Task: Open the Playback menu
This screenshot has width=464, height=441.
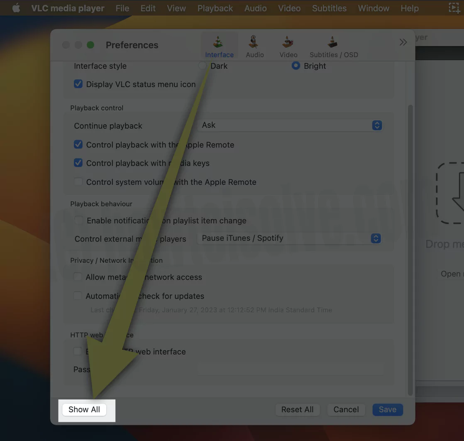Action: tap(215, 8)
